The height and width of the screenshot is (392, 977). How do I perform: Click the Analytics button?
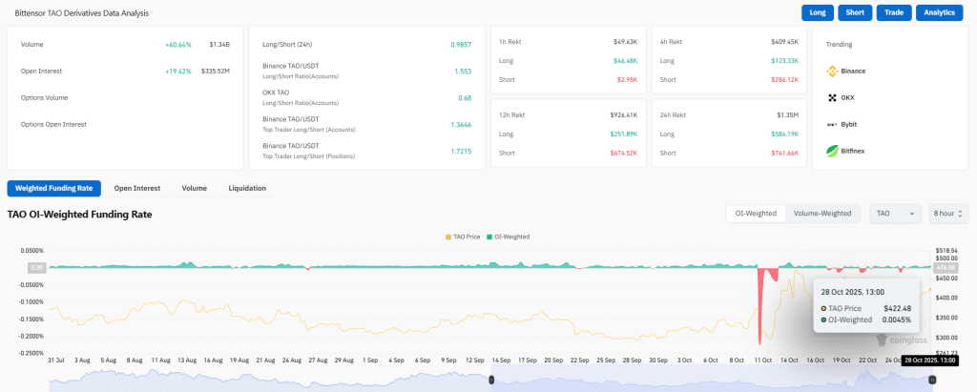(x=942, y=12)
